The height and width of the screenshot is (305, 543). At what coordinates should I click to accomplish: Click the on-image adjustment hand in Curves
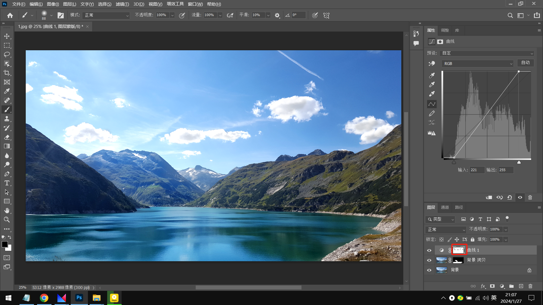(x=432, y=64)
